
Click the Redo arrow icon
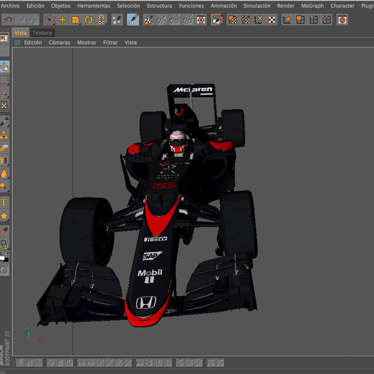pyautogui.click(x=21, y=20)
